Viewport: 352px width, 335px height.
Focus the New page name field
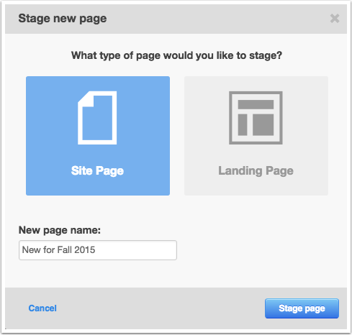point(98,250)
